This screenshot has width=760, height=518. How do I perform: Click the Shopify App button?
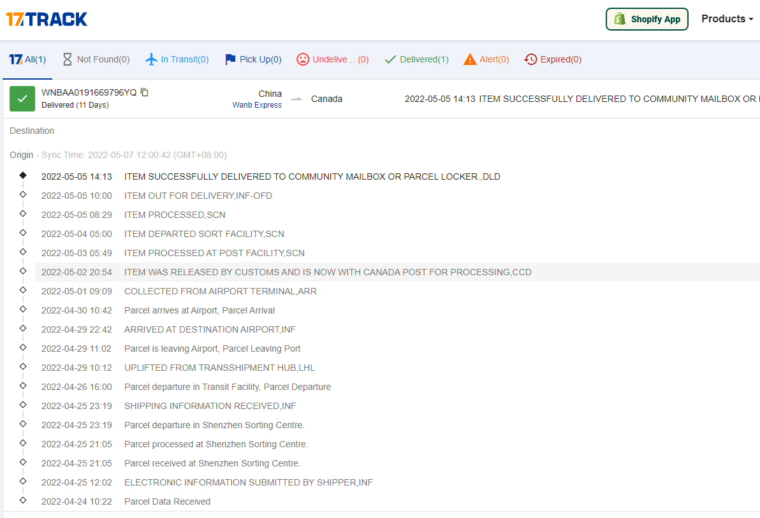647,19
